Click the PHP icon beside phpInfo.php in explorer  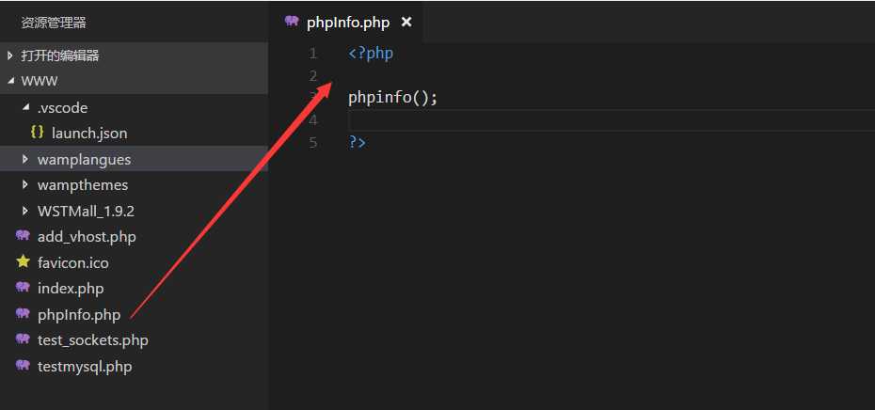[23, 314]
